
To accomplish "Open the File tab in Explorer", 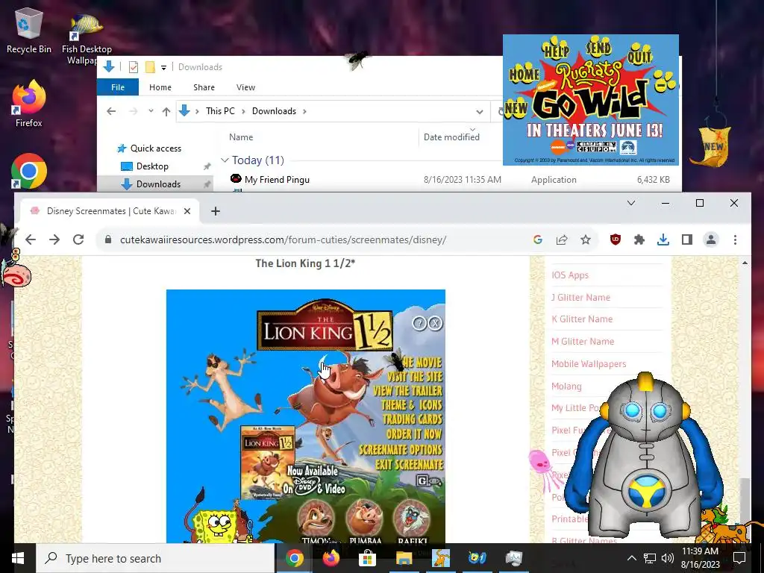I will pyautogui.click(x=118, y=87).
